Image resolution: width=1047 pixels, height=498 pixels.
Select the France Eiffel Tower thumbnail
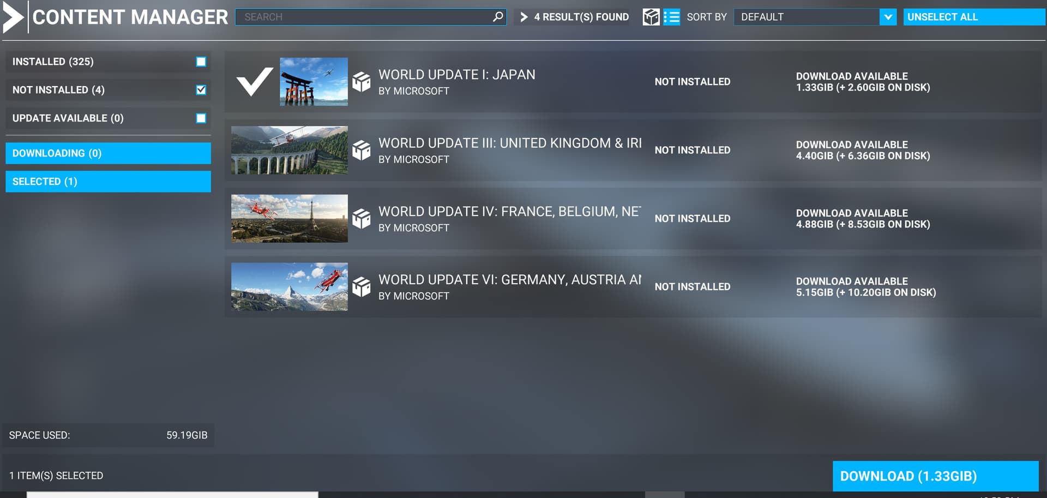pyautogui.click(x=289, y=218)
